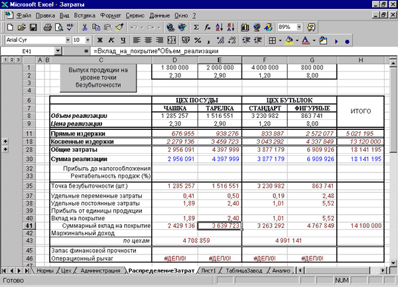Open the Файл menu
398x287 pixels.
[x=24, y=15]
